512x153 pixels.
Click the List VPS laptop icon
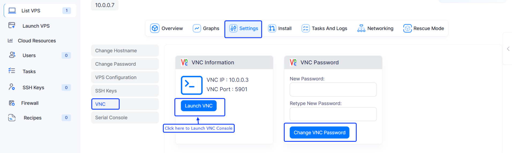pos(12,10)
